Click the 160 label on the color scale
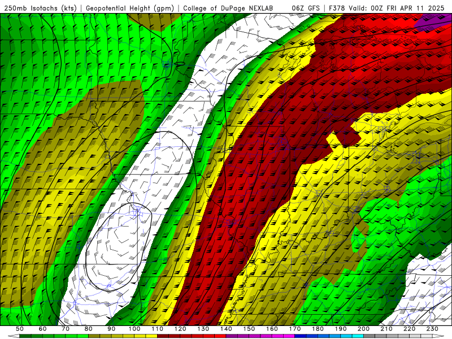Image resolution: width=452 pixels, height=339 pixels. click(272, 329)
